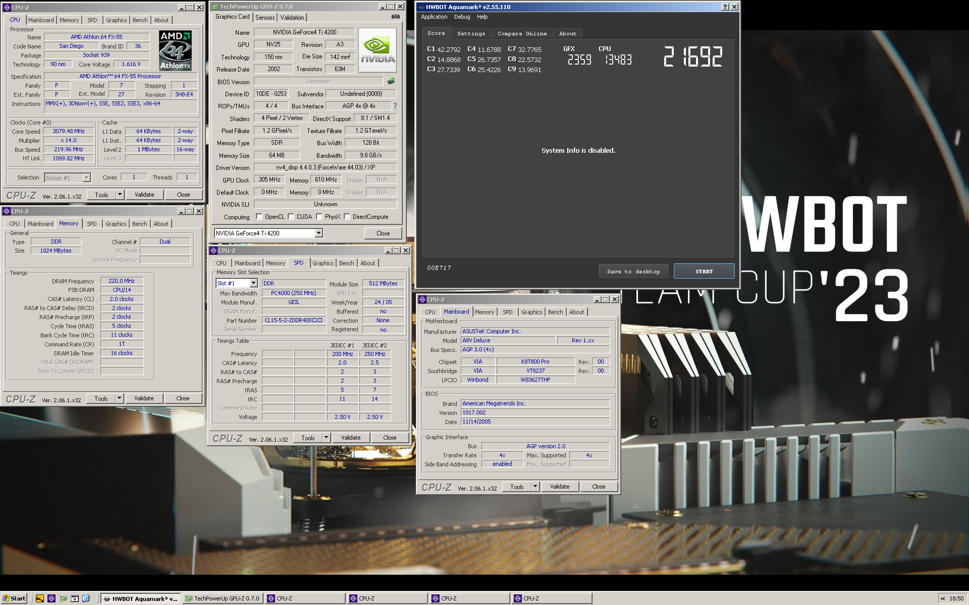Click the Core Speed value 3079.48 MHz
This screenshot has width=969, height=605.
69,131
